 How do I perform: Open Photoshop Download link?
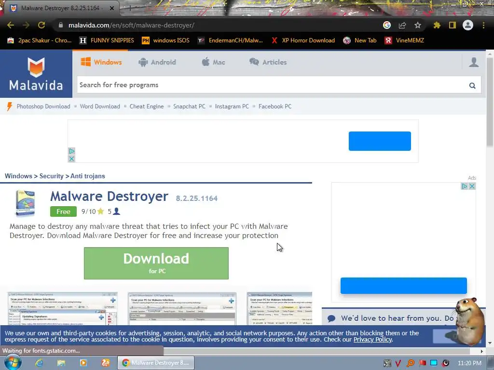[43, 106]
